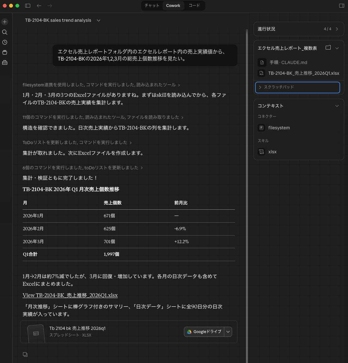Open the 進行状況 4/4 progress panel

[x=298, y=29]
